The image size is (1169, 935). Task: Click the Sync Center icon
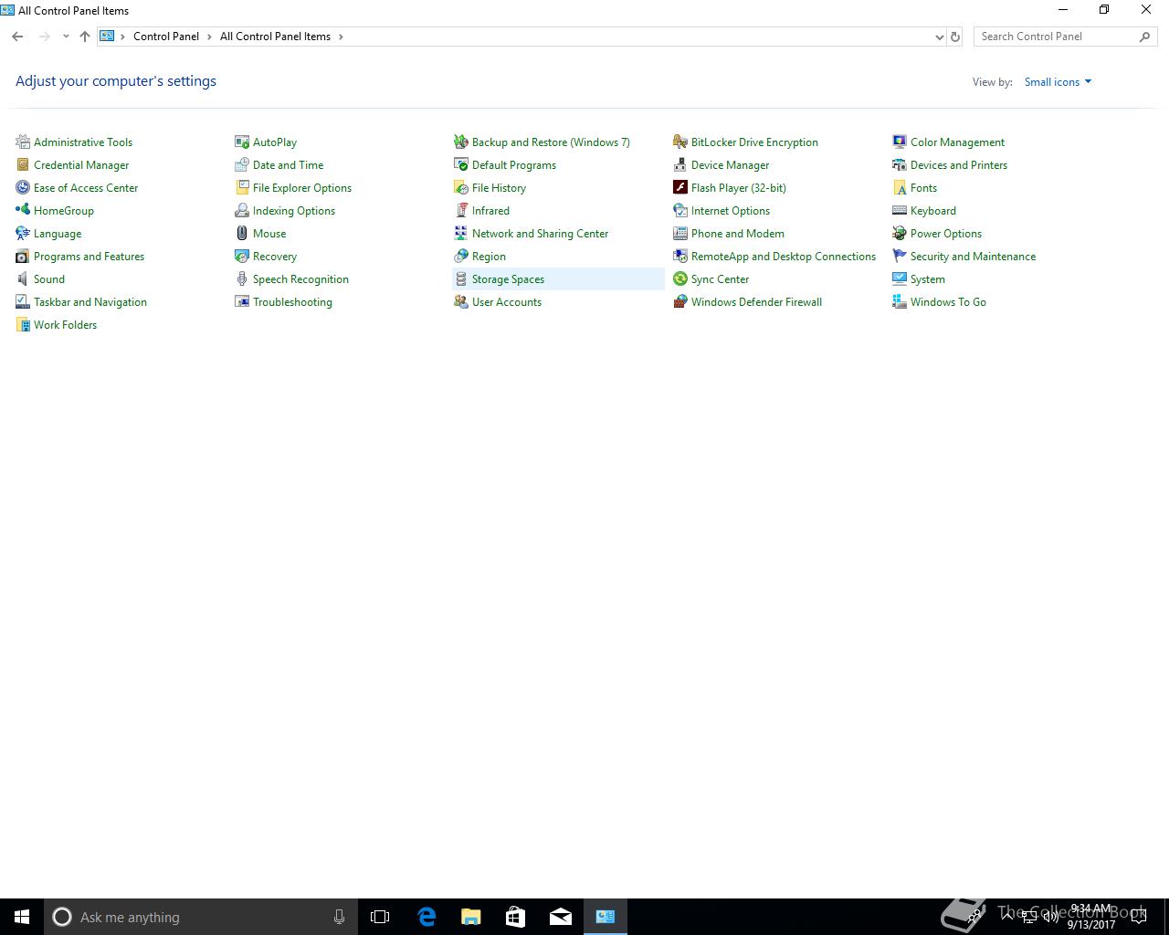680,279
